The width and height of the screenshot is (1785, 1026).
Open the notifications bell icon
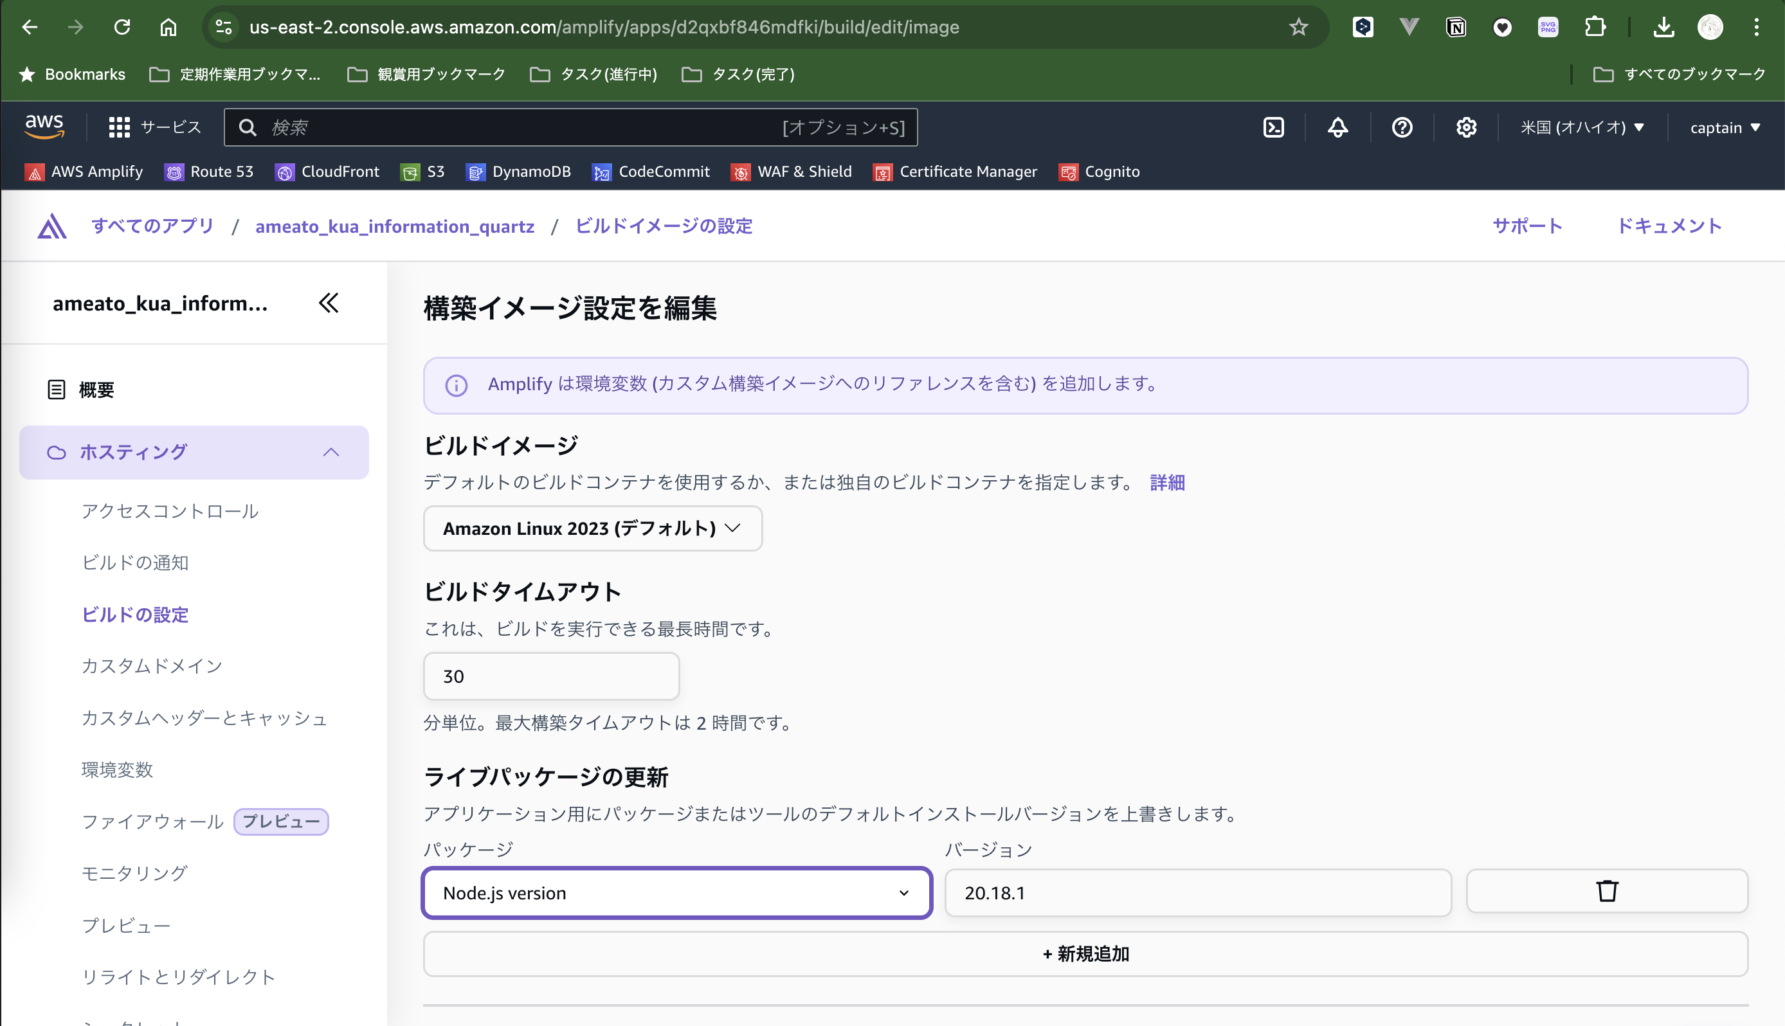tap(1337, 127)
